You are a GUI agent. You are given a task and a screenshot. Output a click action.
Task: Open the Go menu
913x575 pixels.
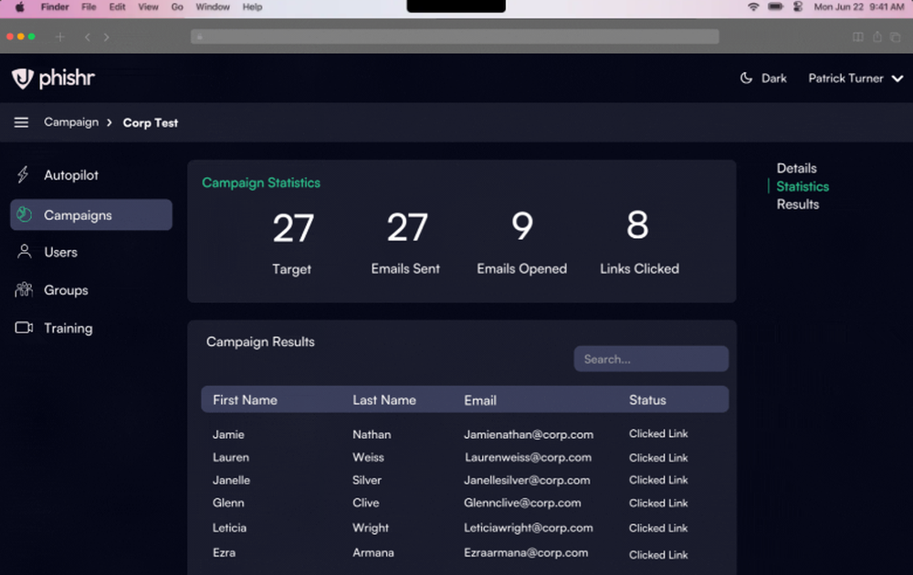coord(177,7)
